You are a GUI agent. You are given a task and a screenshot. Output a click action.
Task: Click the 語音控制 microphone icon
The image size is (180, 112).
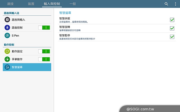(7, 28)
